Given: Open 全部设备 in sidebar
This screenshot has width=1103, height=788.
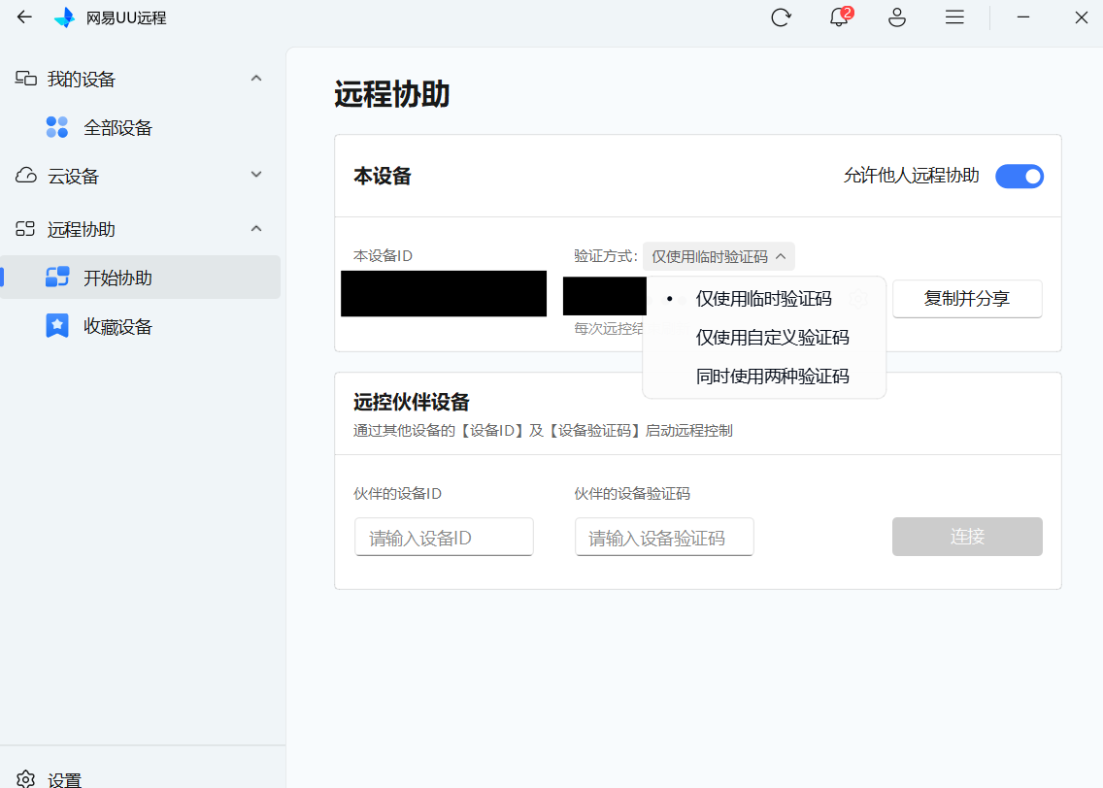Looking at the screenshot, I should [118, 128].
